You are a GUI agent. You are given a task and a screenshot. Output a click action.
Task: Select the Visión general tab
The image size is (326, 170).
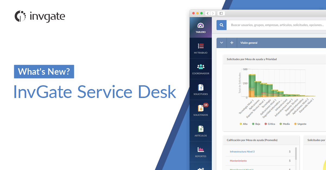click(x=249, y=43)
